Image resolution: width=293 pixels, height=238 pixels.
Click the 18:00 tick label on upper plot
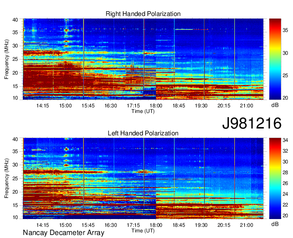coord(156,106)
